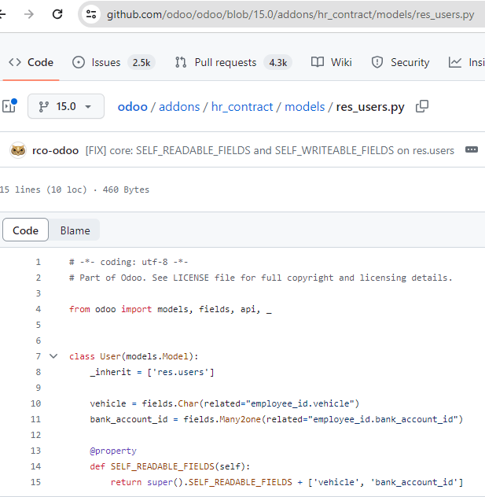Select line number 4
The width and height of the screenshot is (485, 497).
(38, 309)
